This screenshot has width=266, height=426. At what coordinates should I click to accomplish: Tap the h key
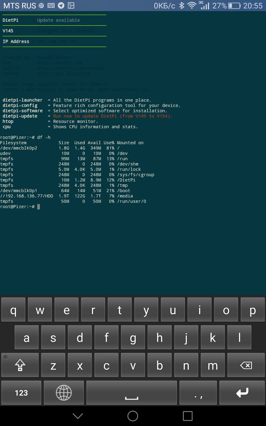[160, 337]
